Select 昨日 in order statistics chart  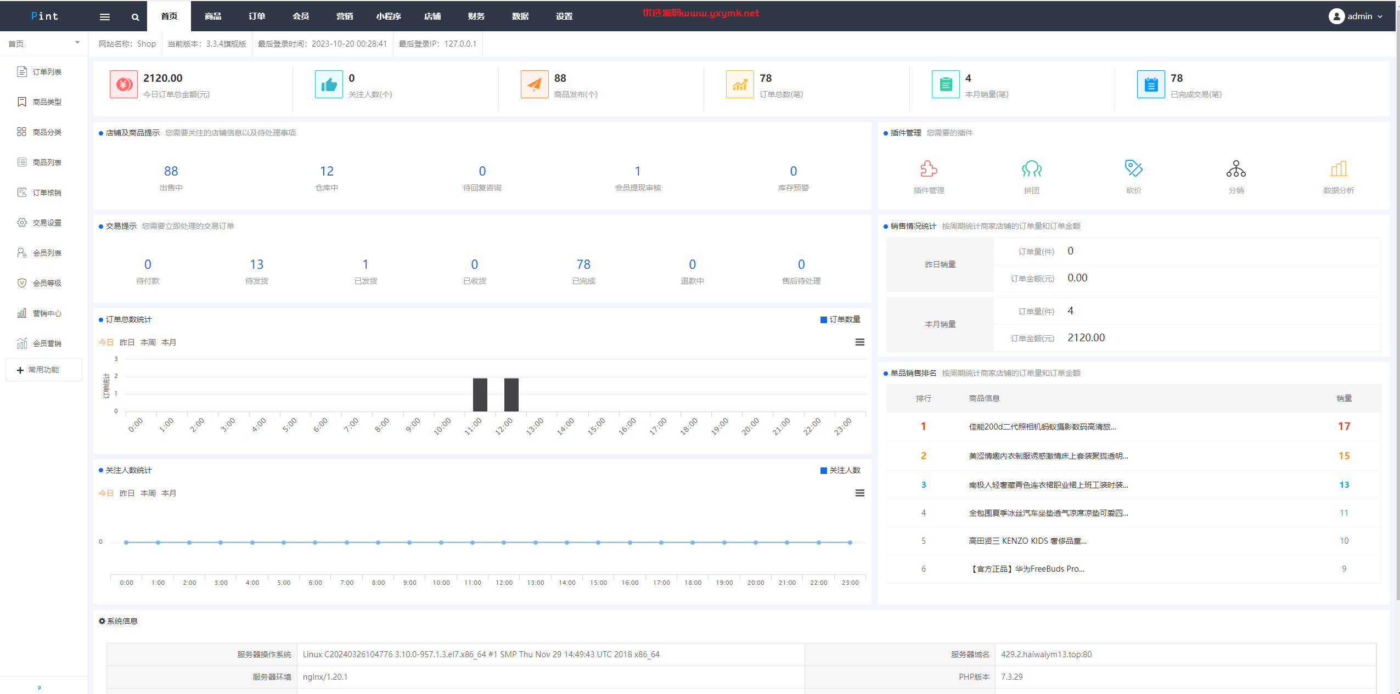pos(127,342)
